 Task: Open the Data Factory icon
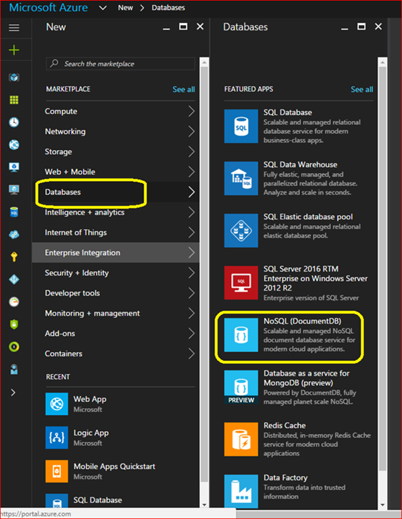pos(241,491)
